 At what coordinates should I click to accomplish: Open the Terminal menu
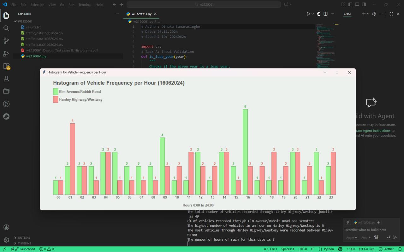pos(85,5)
